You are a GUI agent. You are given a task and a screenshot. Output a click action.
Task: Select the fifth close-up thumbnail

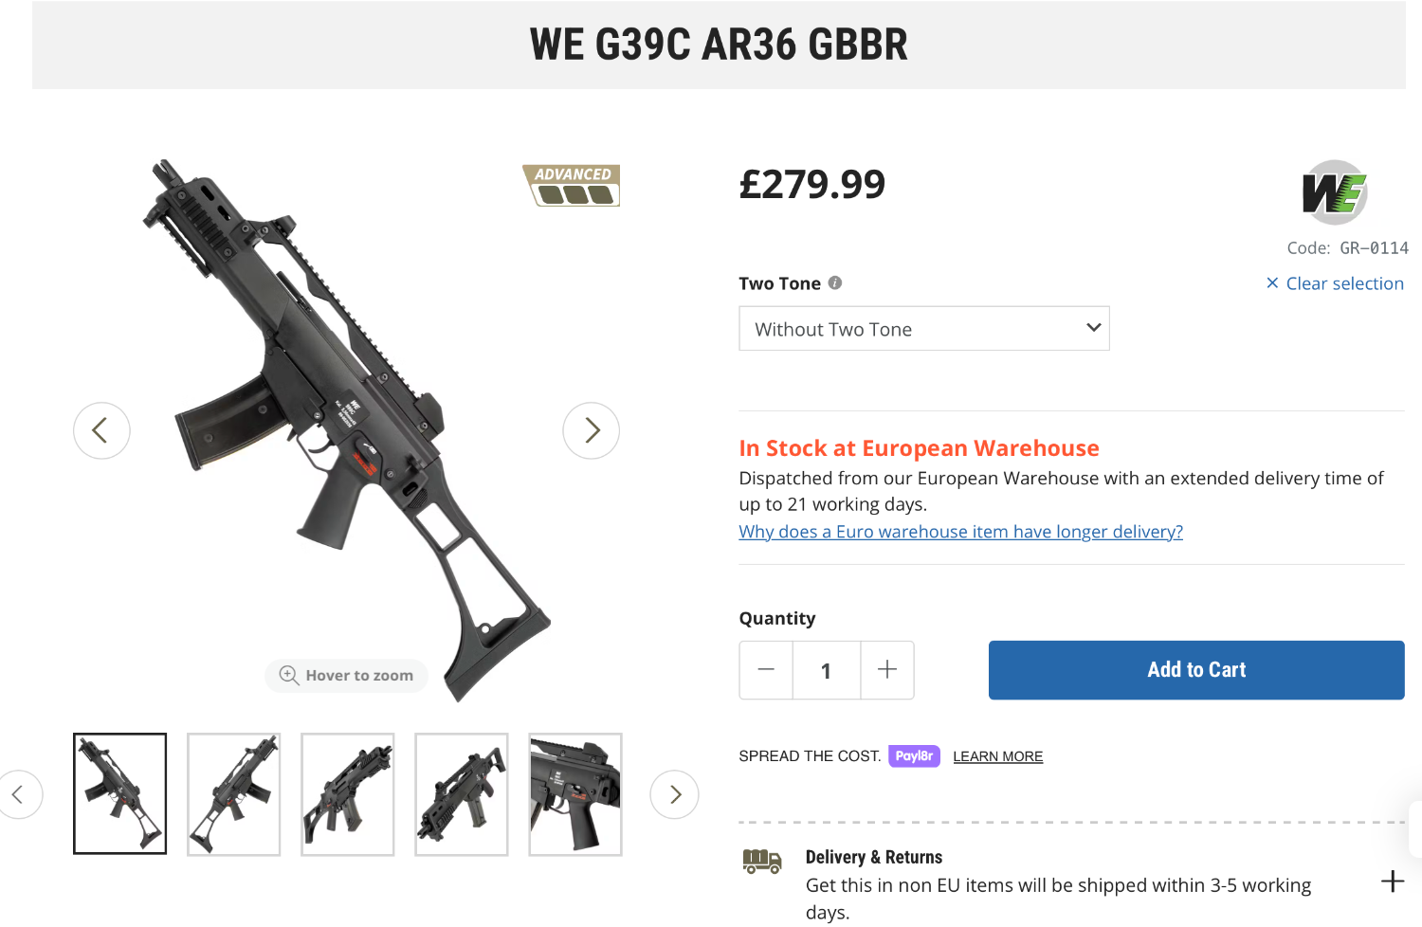click(x=575, y=794)
